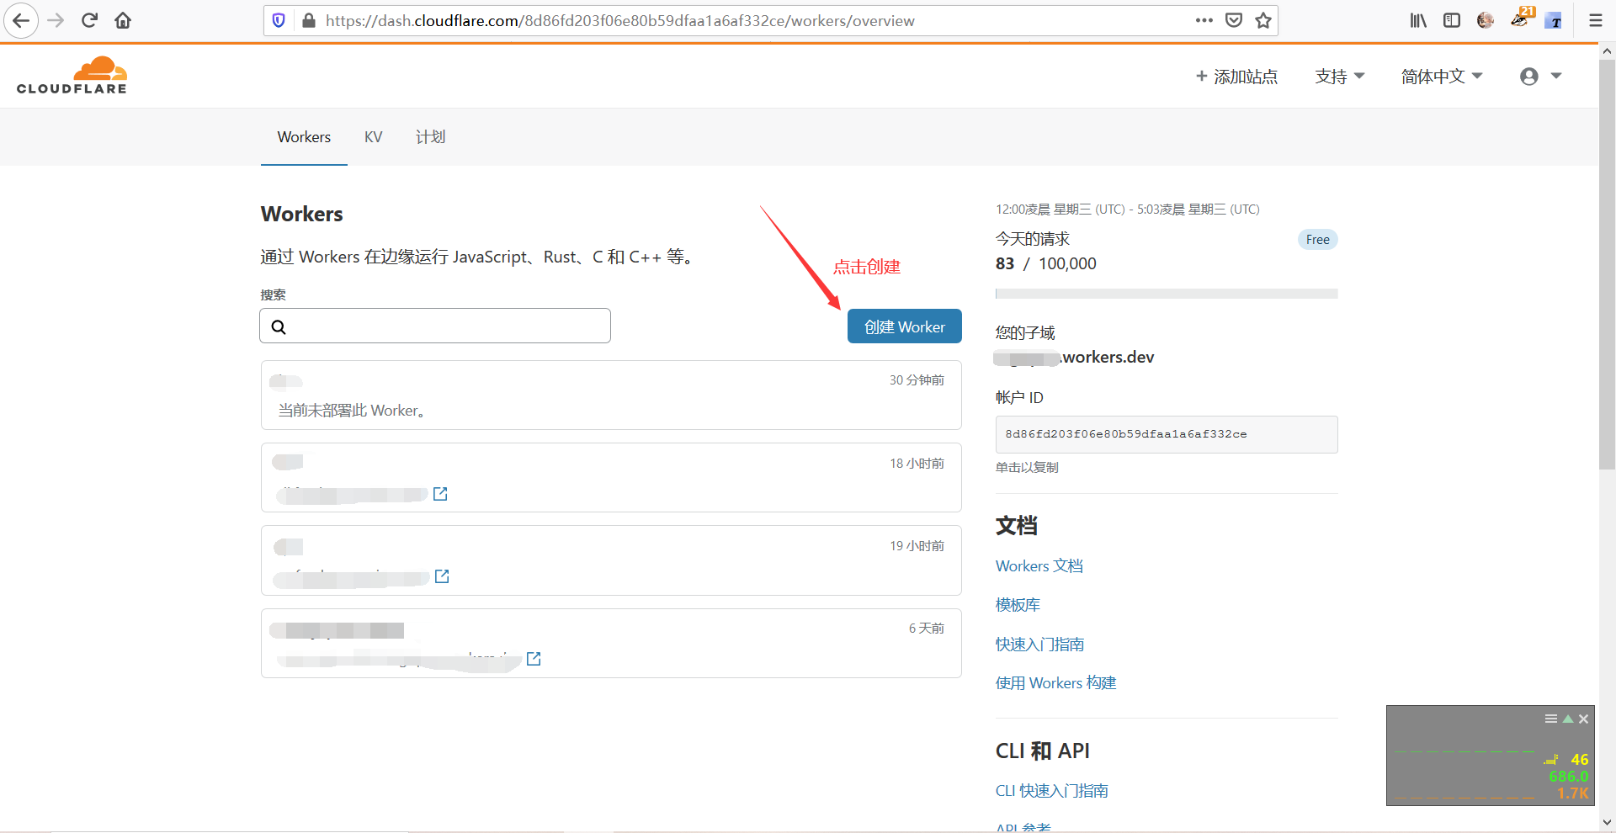Click 添加站点 to add a site
This screenshot has width=1616, height=833.
coord(1236,77)
